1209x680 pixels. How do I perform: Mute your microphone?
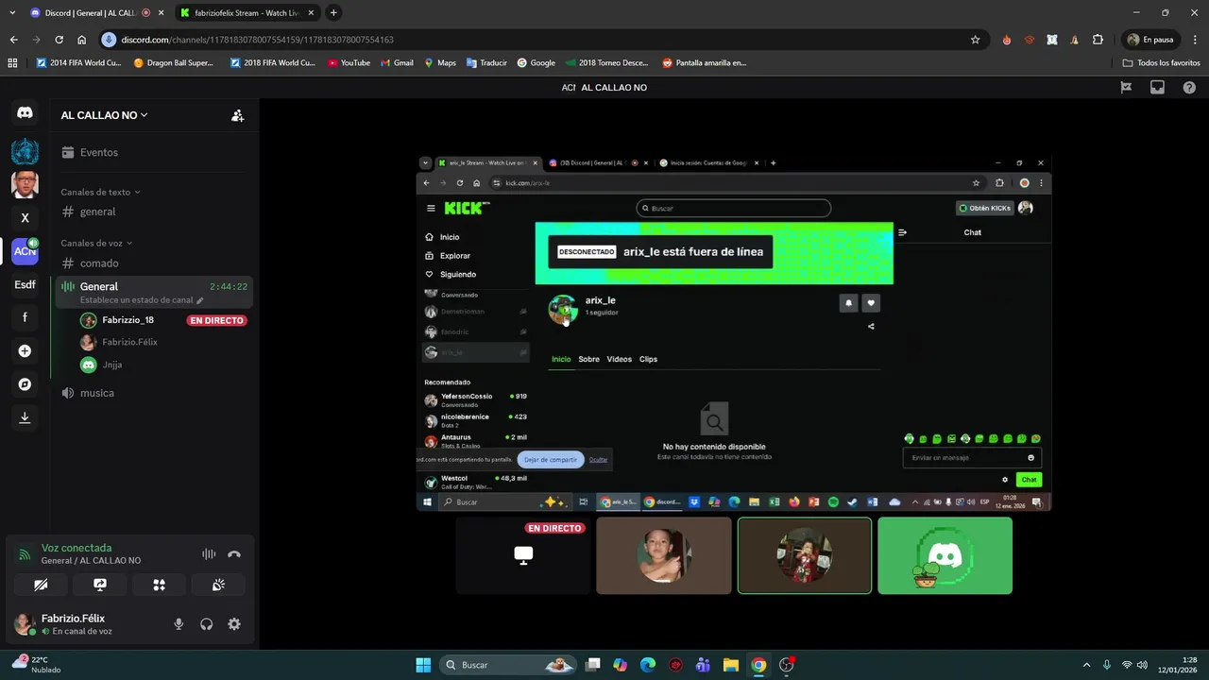click(179, 624)
